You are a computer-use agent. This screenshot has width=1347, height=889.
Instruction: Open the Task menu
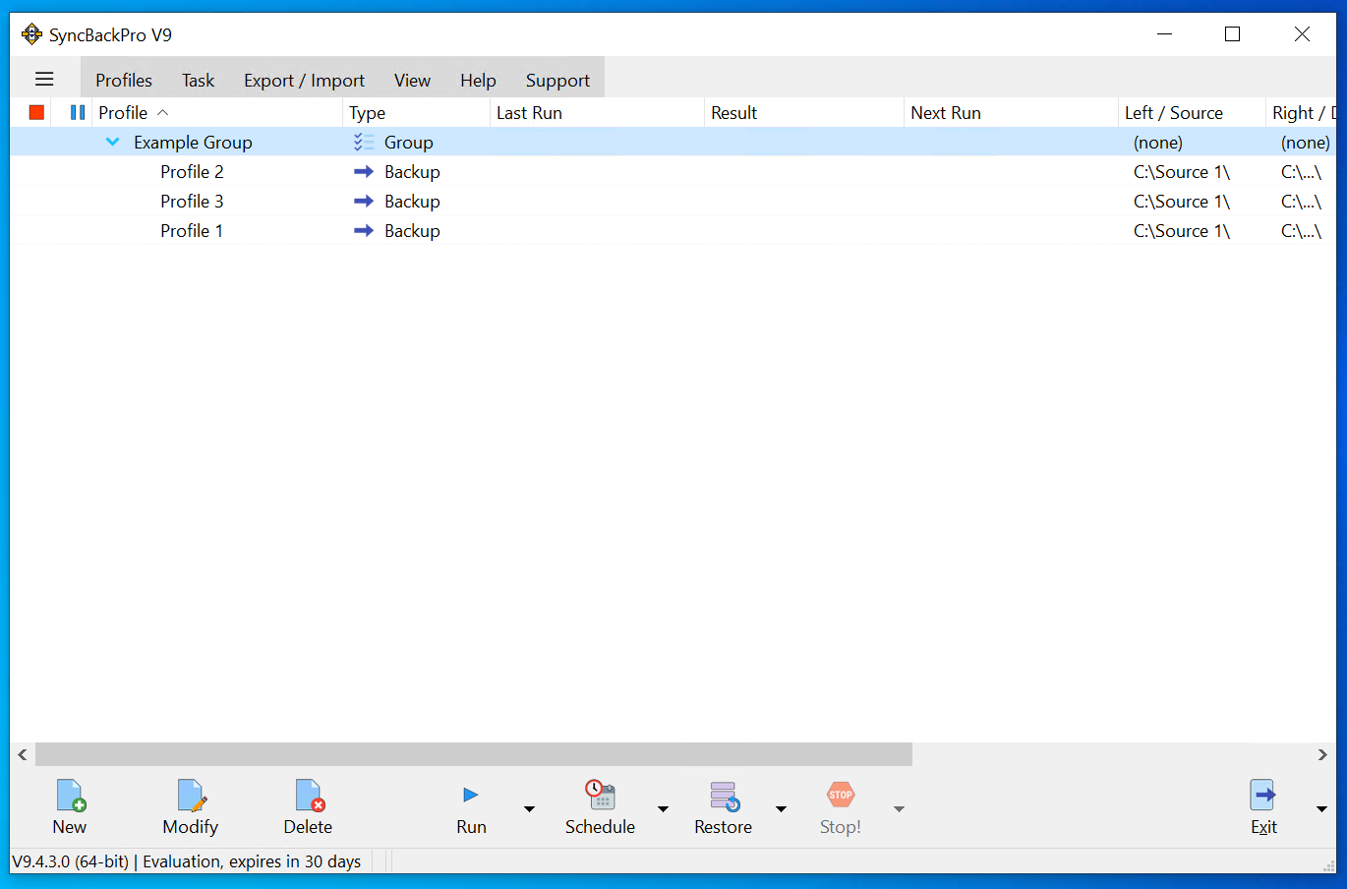tap(198, 81)
